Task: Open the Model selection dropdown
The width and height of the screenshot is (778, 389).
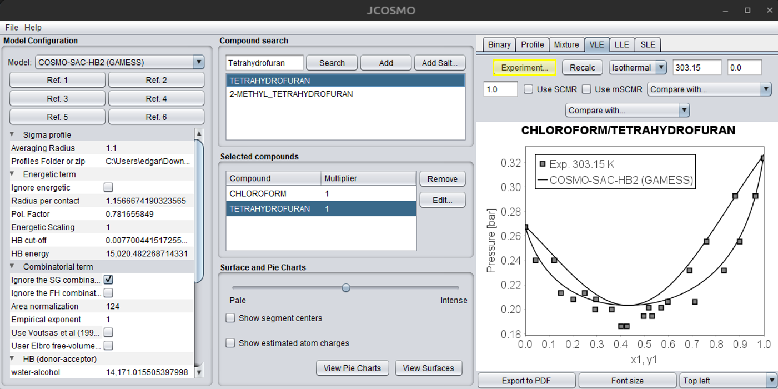Action: [199, 62]
